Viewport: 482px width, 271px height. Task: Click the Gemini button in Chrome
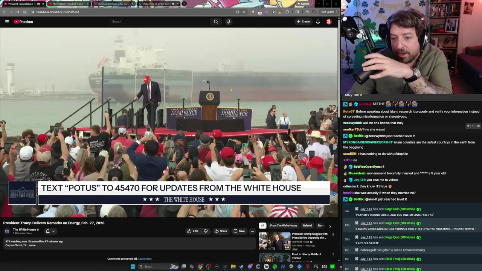coord(303,4)
